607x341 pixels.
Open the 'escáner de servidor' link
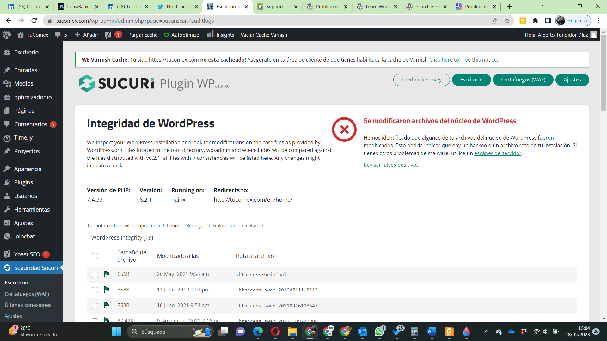(x=498, y=153)
